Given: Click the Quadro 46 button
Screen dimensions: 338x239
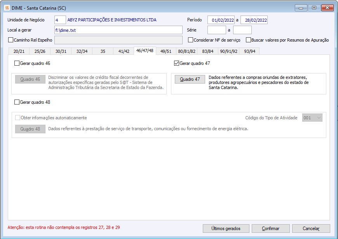Looking at the screenshot, I should point(30,79).
